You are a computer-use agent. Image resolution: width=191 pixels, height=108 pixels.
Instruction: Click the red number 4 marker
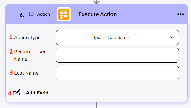click(10, 93)
